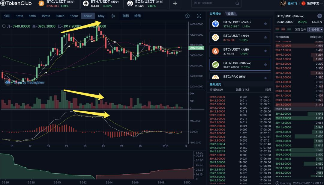Click the search magnifier icon
Screen dimensions: 324x185
click(237, 3)
